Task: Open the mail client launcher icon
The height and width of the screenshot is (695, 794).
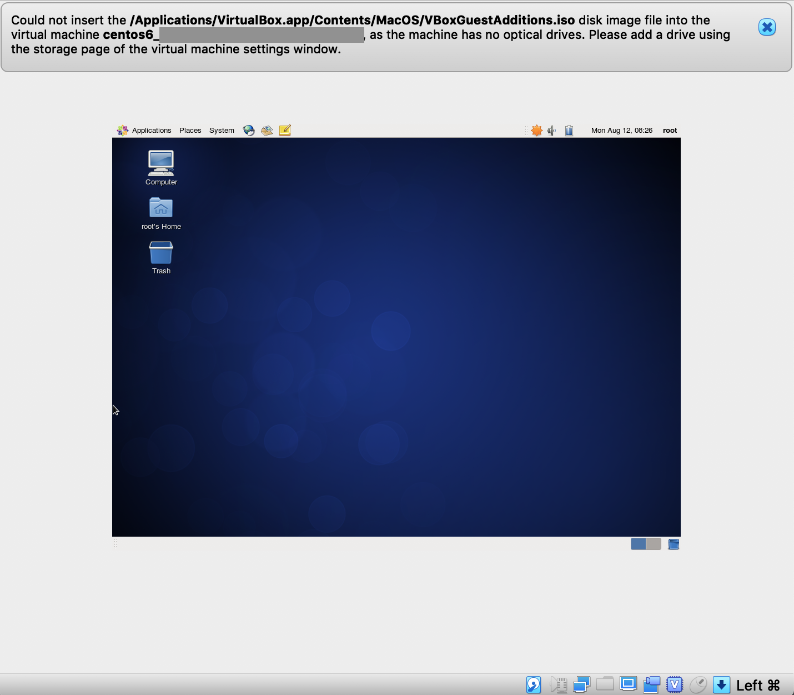Action: pyautogui.click(x=267, y=131)
